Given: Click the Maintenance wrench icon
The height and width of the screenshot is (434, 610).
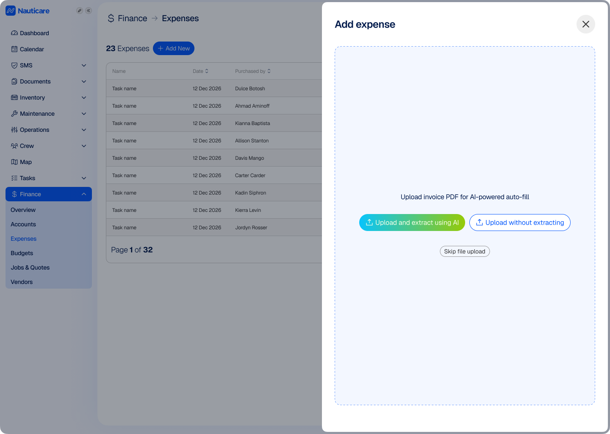Looking at the screenshot, I should point(14,114).
